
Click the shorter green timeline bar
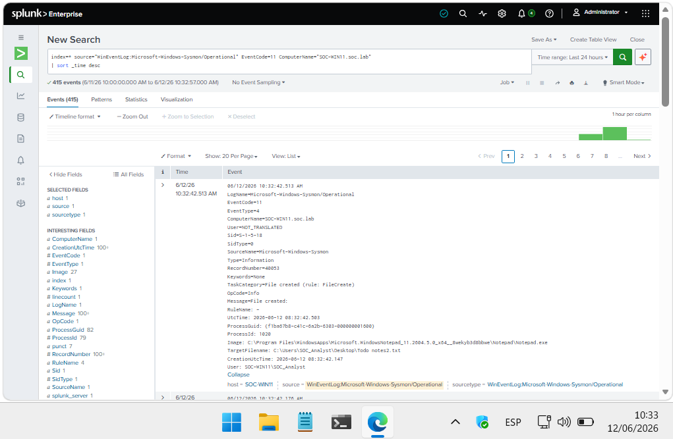coord(591,137)
